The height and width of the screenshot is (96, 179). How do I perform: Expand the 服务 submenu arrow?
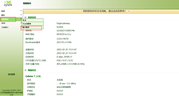pos(21,15)
